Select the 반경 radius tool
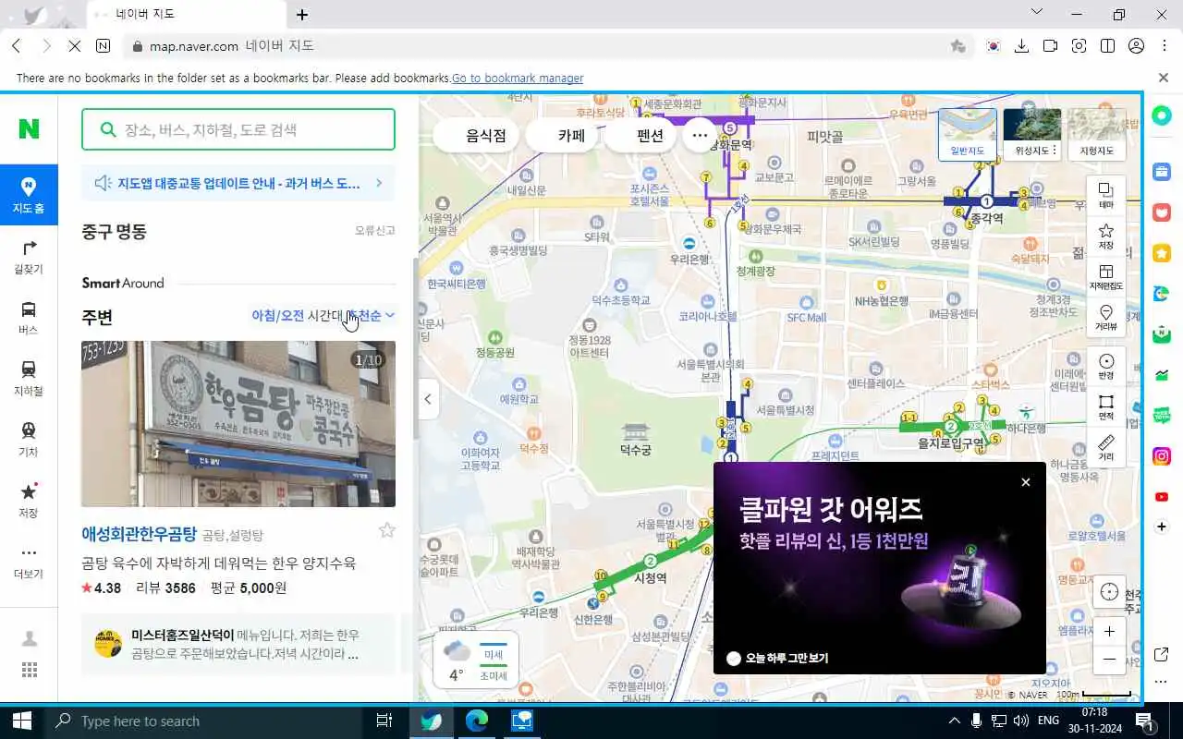This screenshot has width=1183, height=739. coord(1106,367)
